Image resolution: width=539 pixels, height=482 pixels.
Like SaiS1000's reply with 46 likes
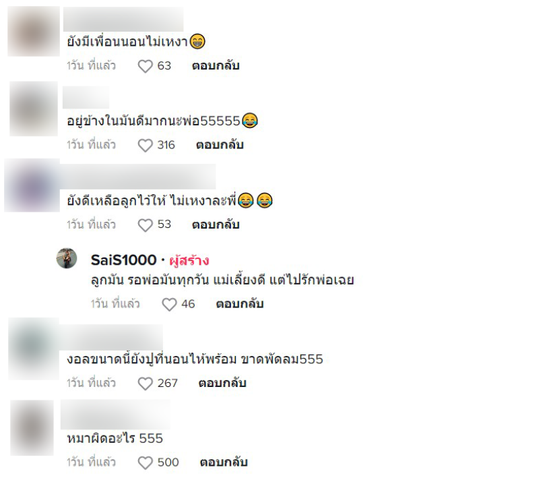pyautogui.click(x=169, y=305)
